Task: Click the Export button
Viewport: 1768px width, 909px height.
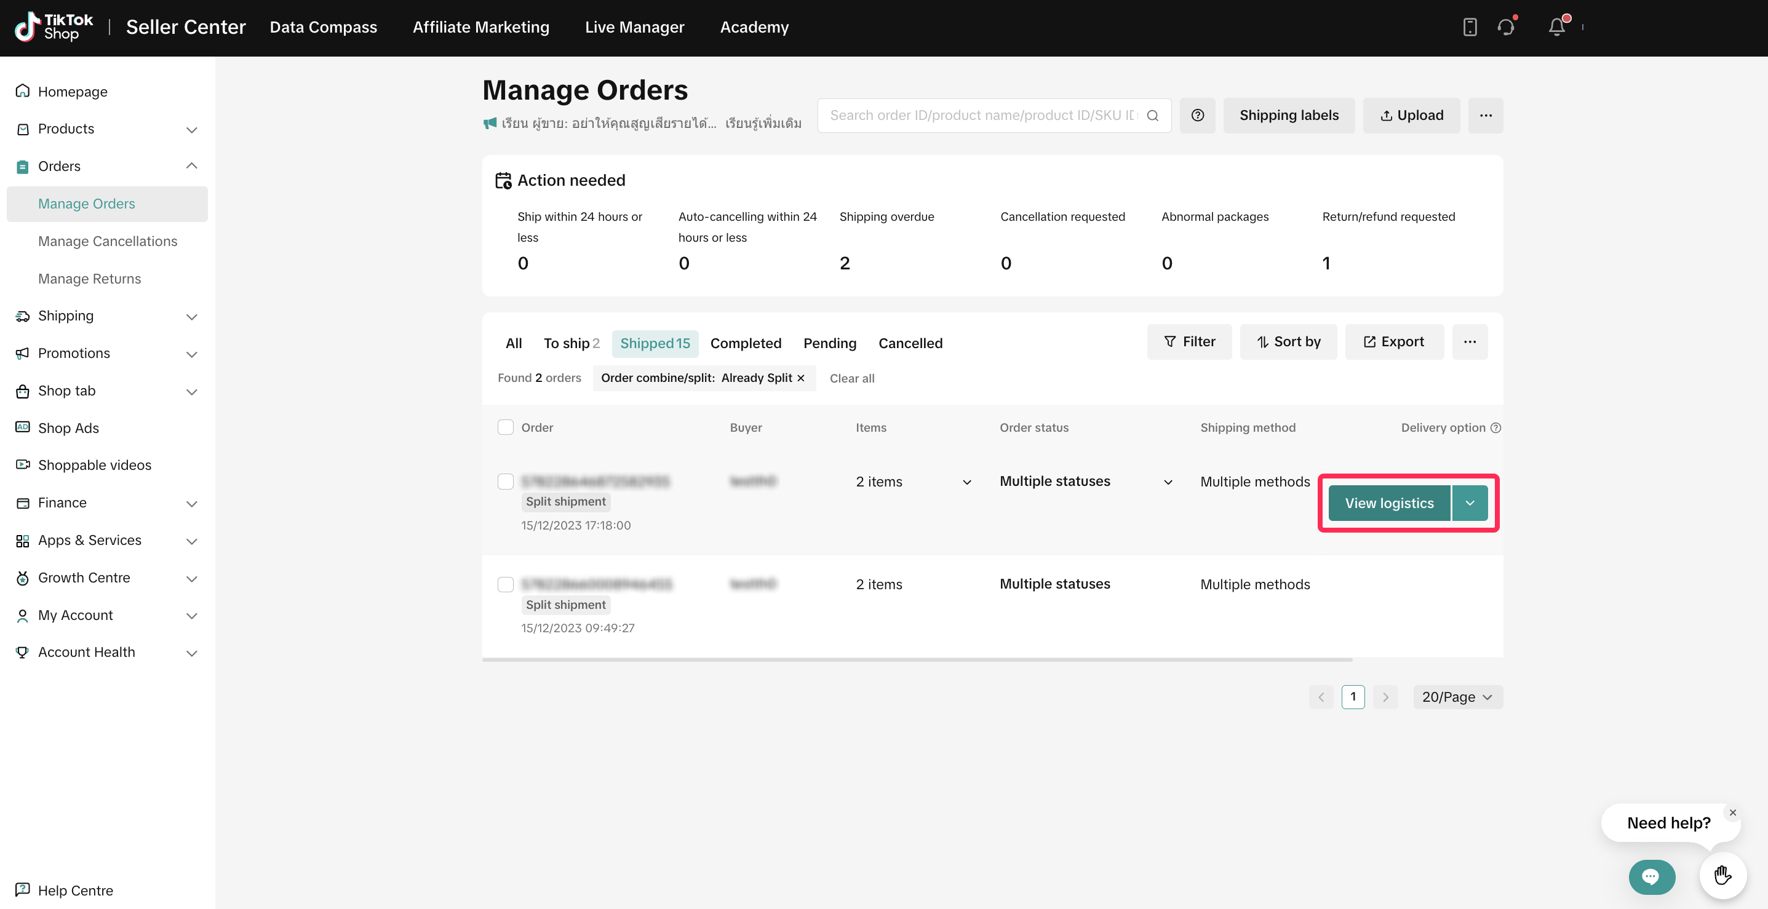Action: coord(1393,342)
